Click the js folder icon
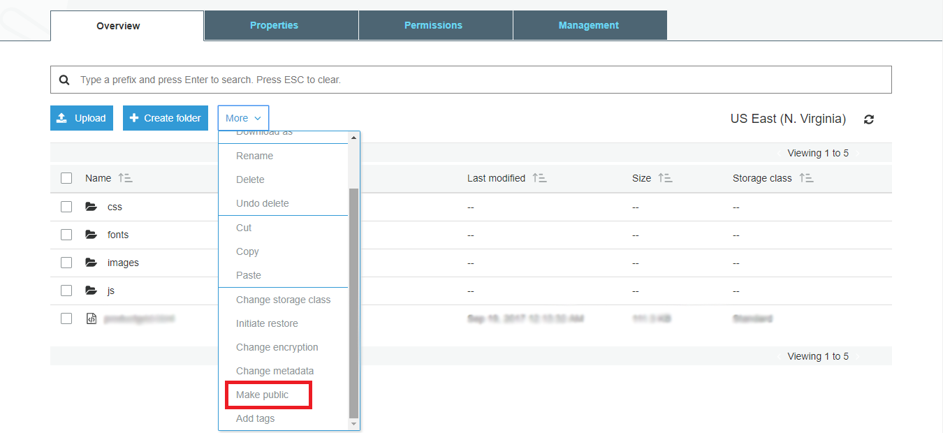 (x=91, y=291)
